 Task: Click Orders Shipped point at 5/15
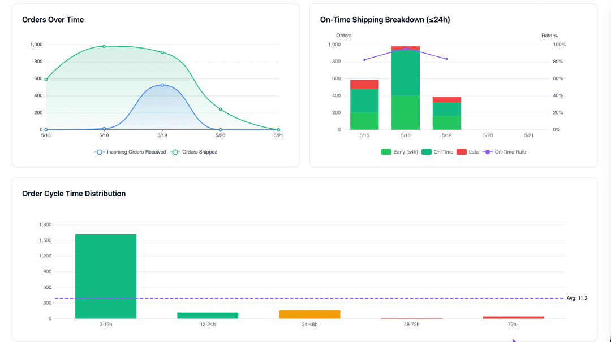[x=46, y=80]
